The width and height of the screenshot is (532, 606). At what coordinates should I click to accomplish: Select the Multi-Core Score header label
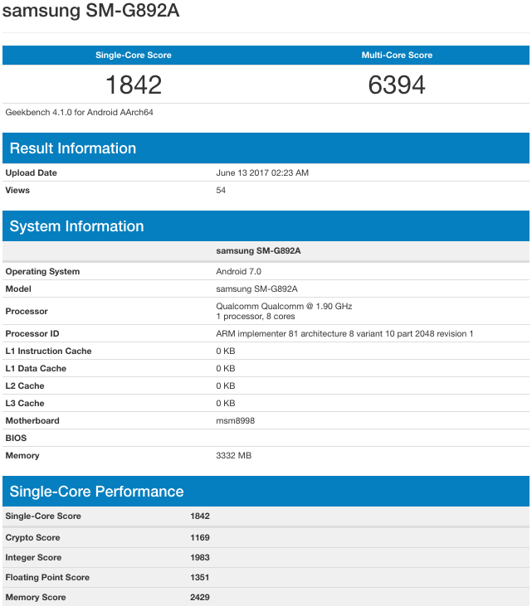[397, 56]
